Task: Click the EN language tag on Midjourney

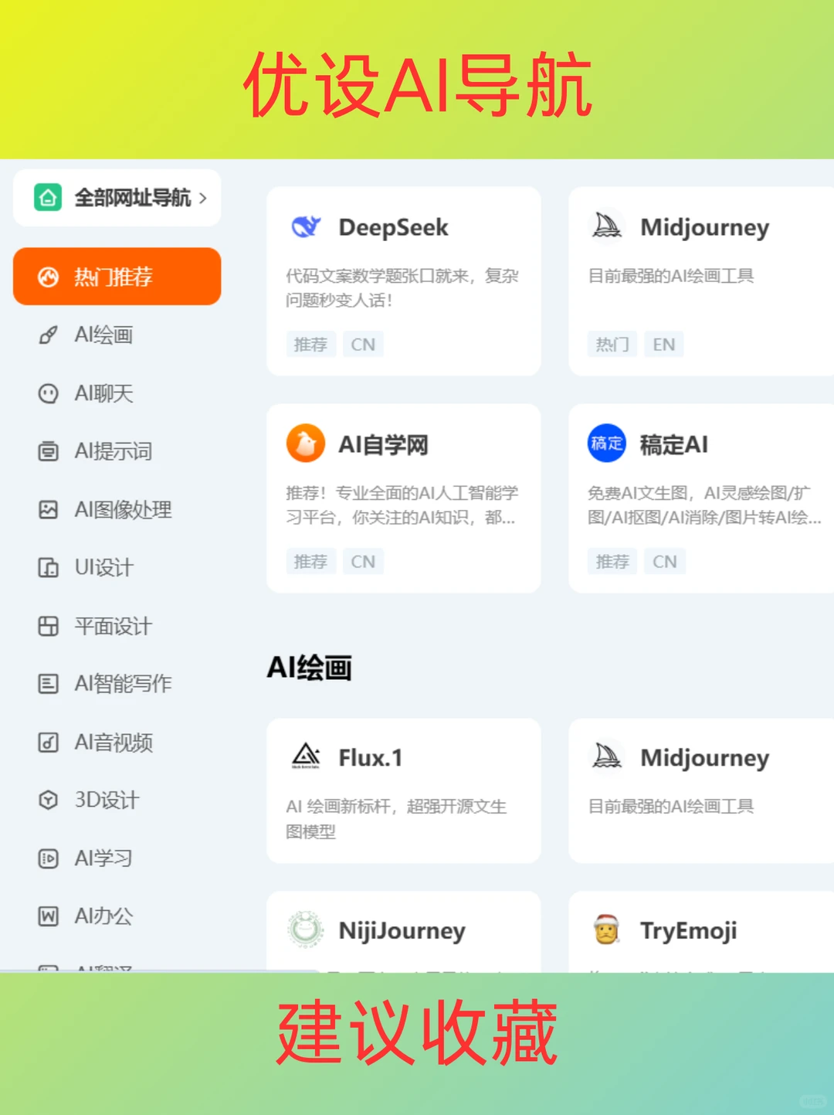Action: [x=663, y=345]
